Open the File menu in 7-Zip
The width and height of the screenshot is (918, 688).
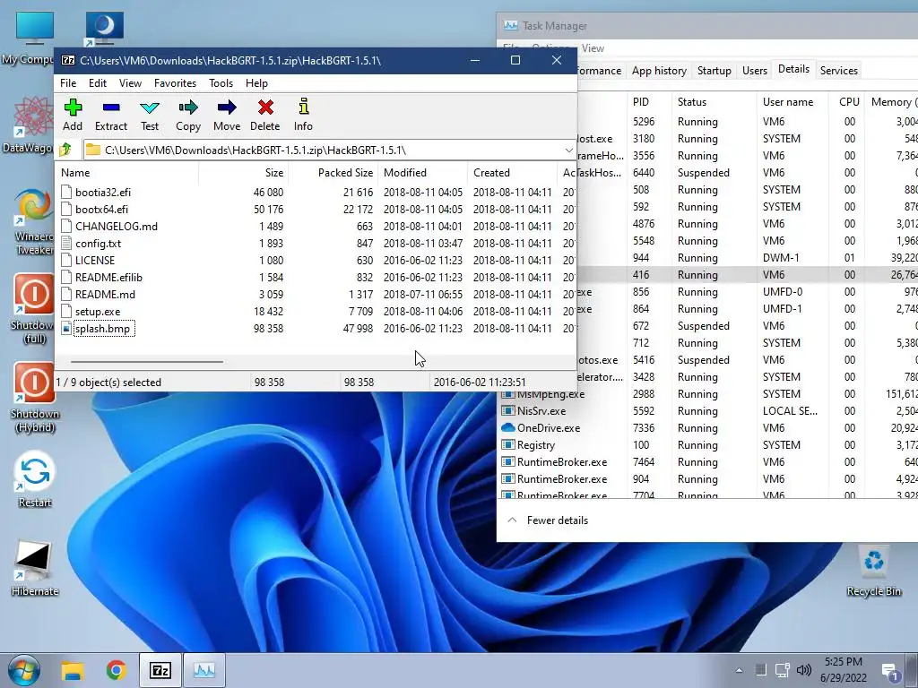pos(68,83)
